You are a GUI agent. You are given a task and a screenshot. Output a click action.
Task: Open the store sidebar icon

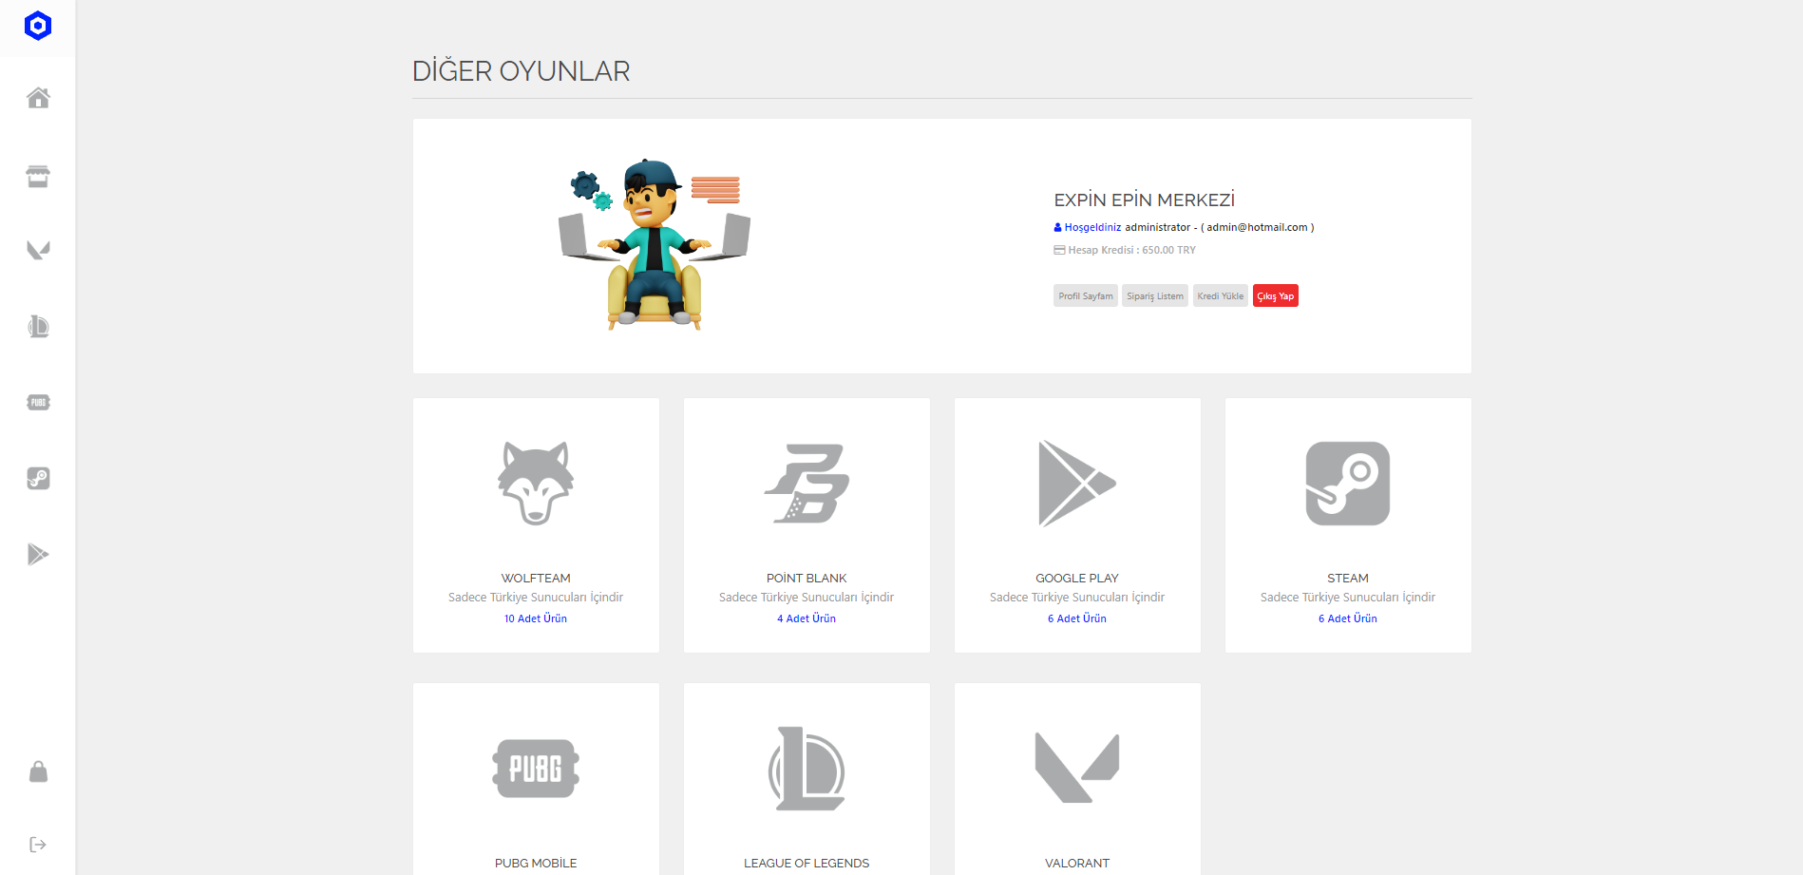[x=38, y=177]
